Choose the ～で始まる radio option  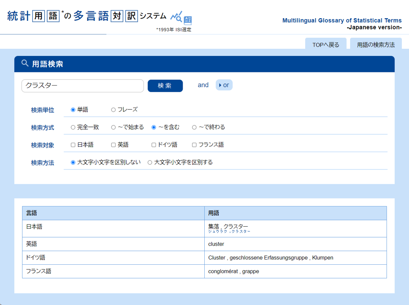tap(113, 127)
